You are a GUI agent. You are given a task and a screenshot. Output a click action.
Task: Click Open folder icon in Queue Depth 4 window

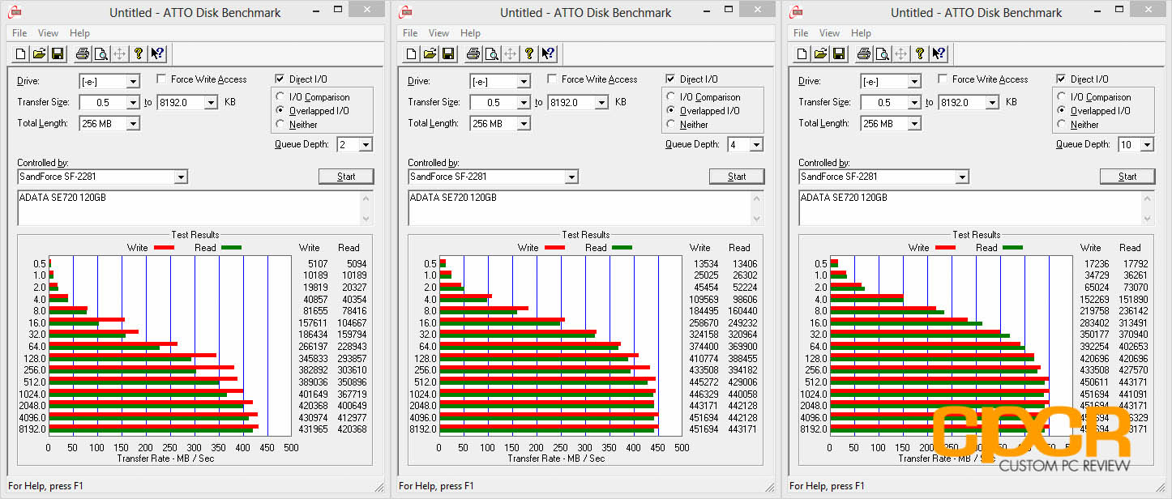(x=430, y=53)
